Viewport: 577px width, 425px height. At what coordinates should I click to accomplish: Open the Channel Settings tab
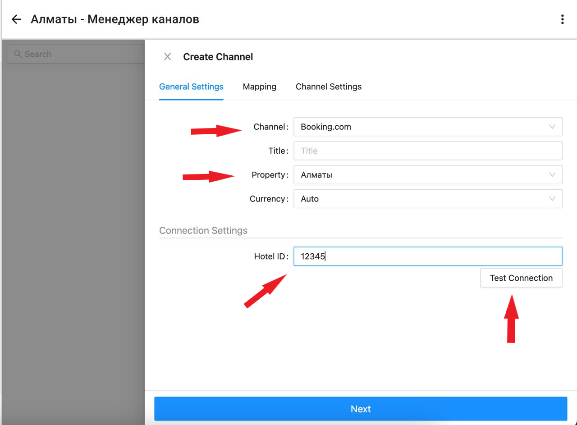pos(329,87)
